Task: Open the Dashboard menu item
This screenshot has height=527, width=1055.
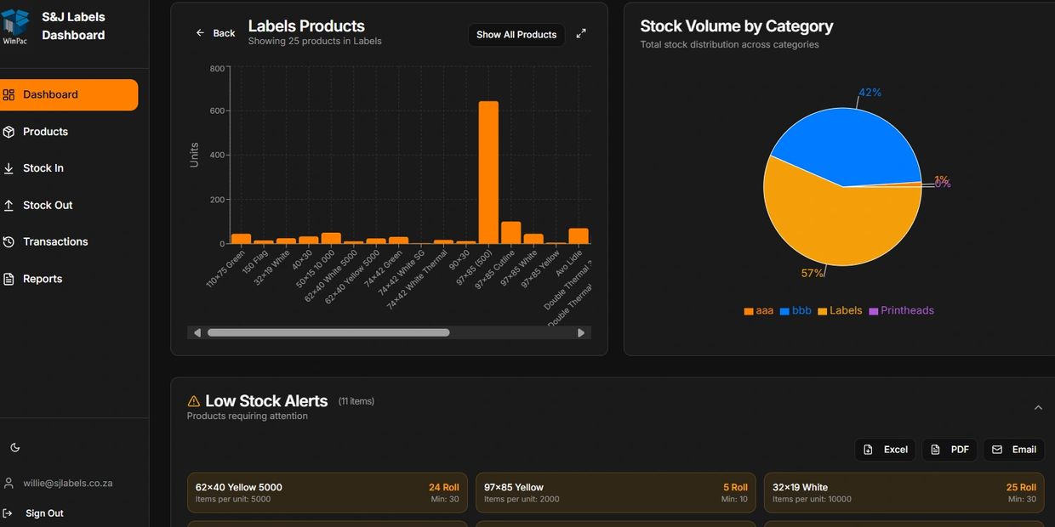Action: coord(68,94)
